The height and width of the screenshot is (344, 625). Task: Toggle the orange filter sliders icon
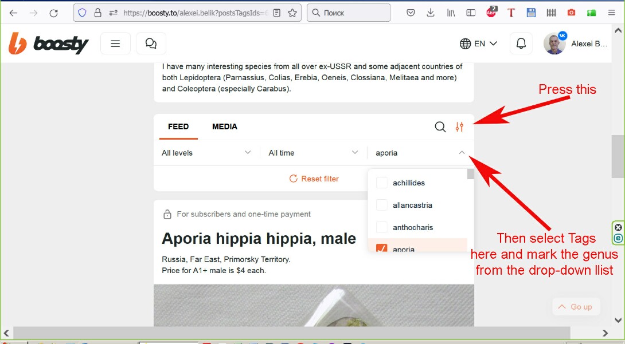tap(460, 127)
